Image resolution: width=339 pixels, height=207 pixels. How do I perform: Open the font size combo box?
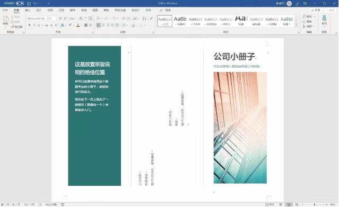coord(53,19)
